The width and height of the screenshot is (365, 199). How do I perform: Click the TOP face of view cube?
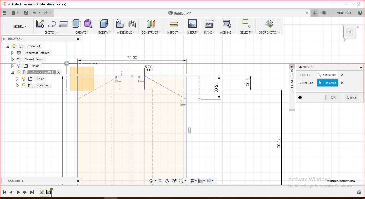(350, 32)
